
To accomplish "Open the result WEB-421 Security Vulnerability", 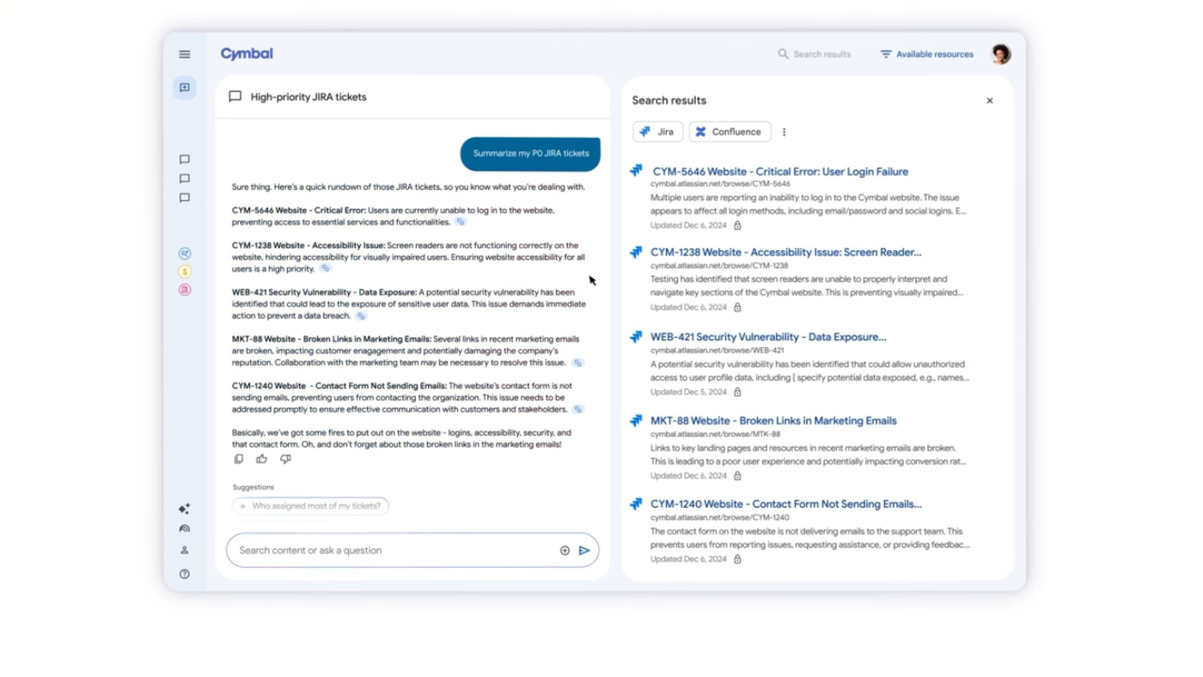I will (x=768, y=337).
